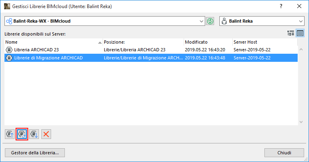Image resolution: width=309 pixels, height=162 pixels.
Task: Click the download library icon button
Action: (x=34, y=134)
